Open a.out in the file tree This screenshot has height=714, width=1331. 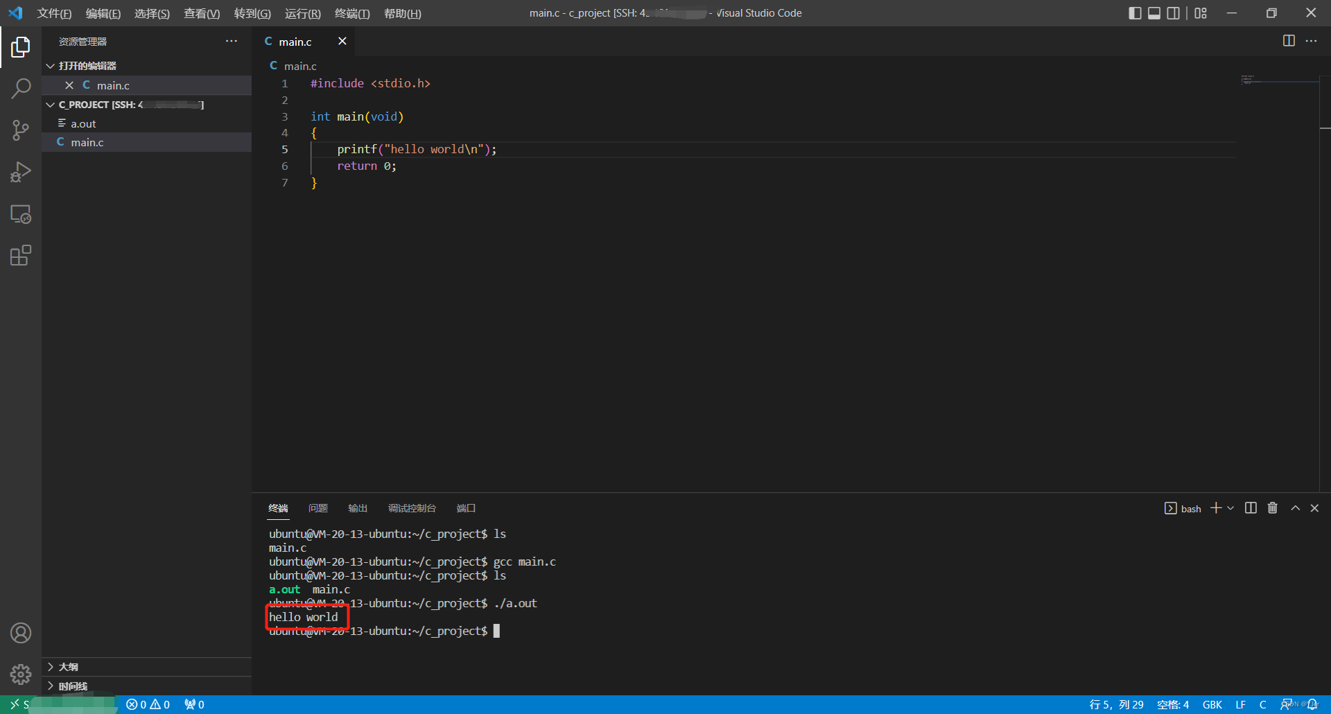(146, 123)
